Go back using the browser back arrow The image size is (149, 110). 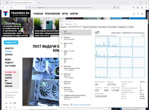3,7
